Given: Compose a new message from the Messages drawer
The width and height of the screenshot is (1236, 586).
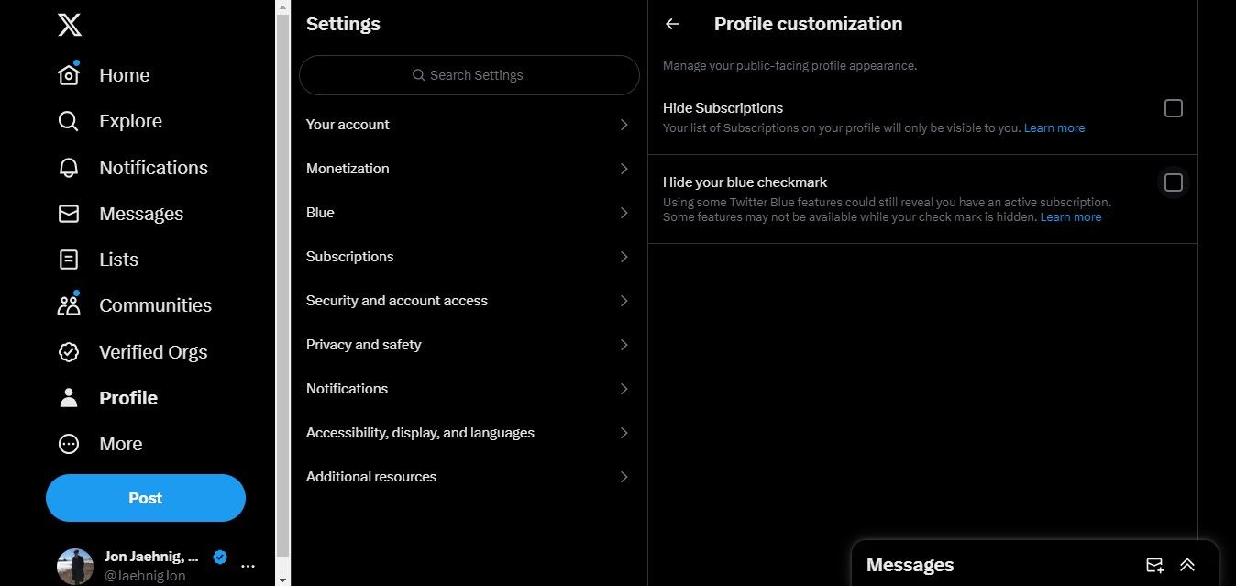Looking at the screenshot, I should point(1155,564).
